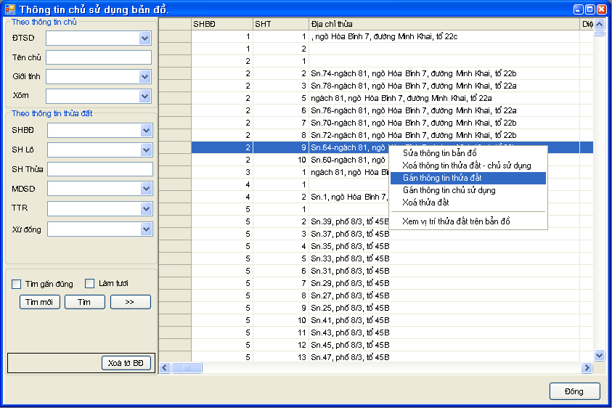Viewport: 612px width, 408px height.
Task: Click the horizontal scrollbar right arrow
Action: [587, 368]
